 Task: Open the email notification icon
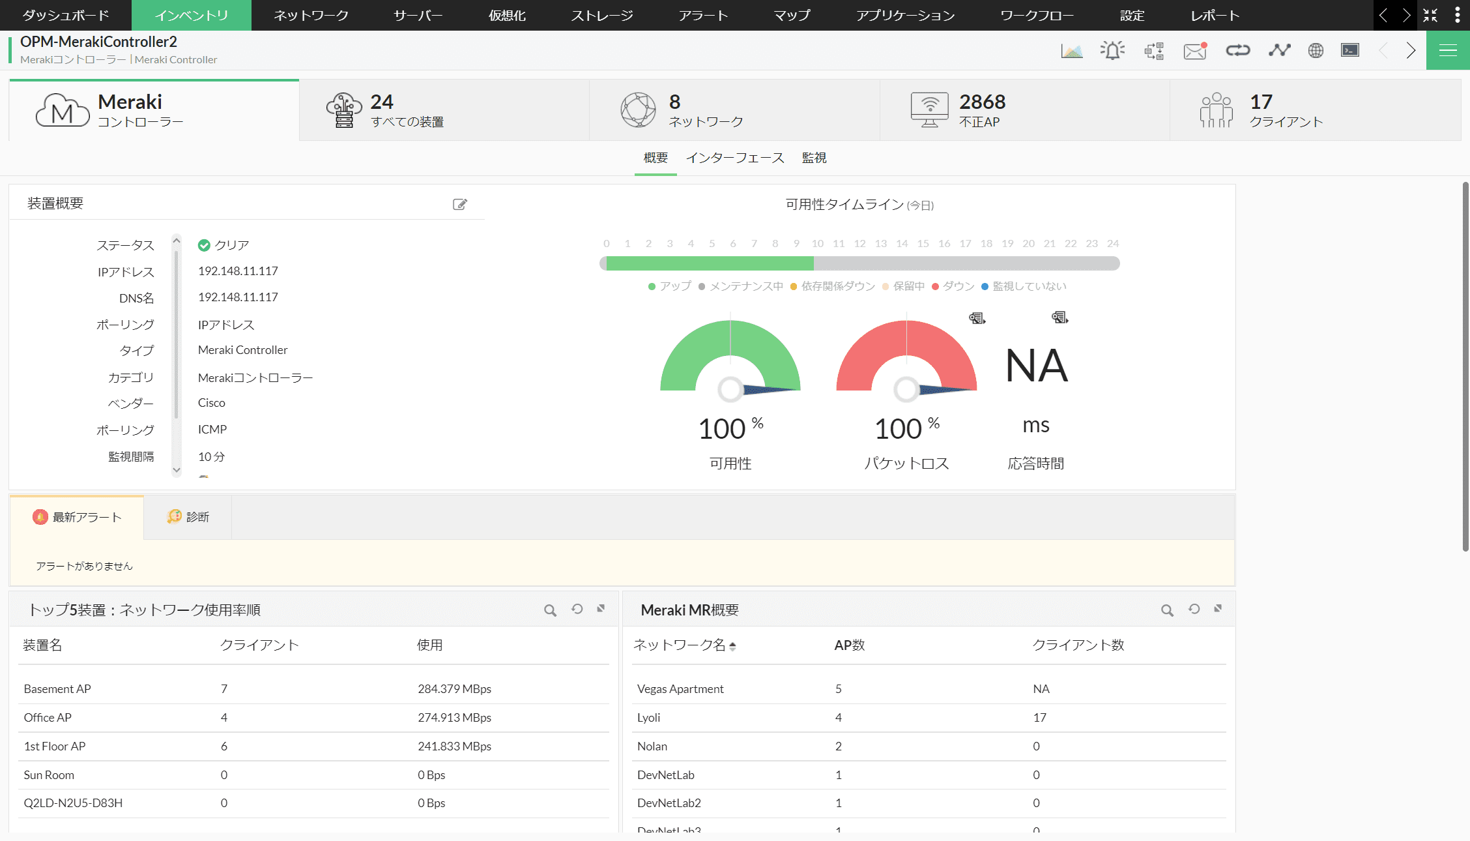pyautogui.click(x=1194, y=50)
